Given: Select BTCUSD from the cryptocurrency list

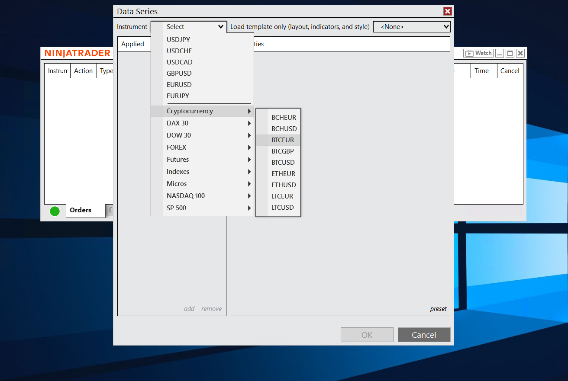Looking at the screenshot, I should pyautogui.click(x=283, y=163).
